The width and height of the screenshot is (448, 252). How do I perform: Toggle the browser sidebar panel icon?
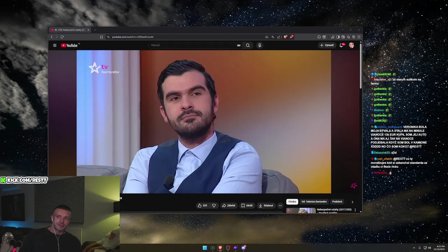click(338, 37)
